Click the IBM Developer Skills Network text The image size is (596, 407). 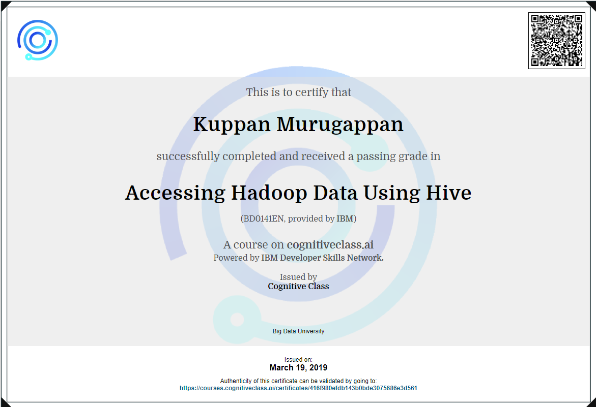click(x=322, y=258)
